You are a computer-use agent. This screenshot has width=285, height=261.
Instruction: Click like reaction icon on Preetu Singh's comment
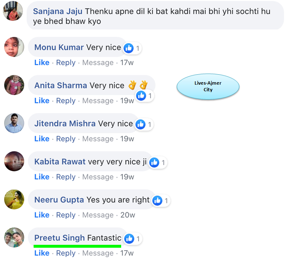tap(129, 239)
